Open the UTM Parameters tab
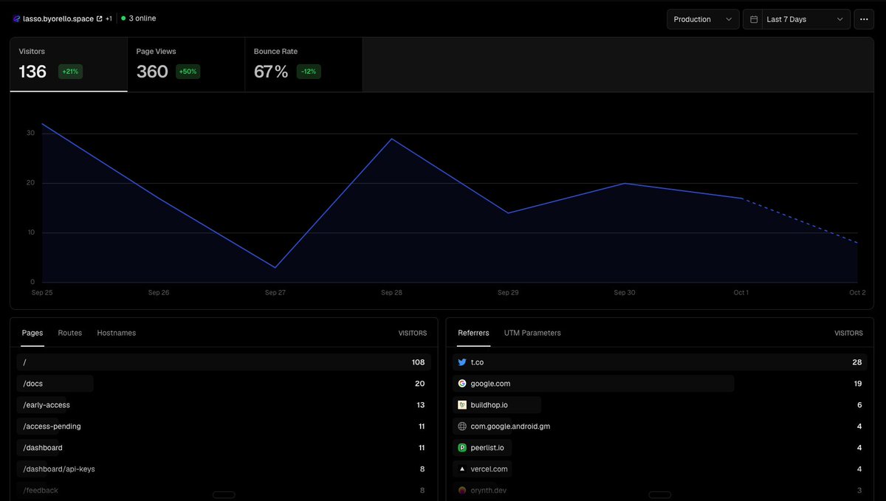Image resolution: width=886 pixels, height=501 pixels. click(532, 333)
